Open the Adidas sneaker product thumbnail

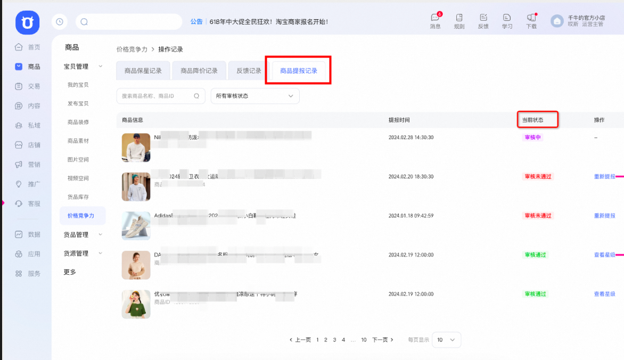pyautogui.click(x=136, y=226)
